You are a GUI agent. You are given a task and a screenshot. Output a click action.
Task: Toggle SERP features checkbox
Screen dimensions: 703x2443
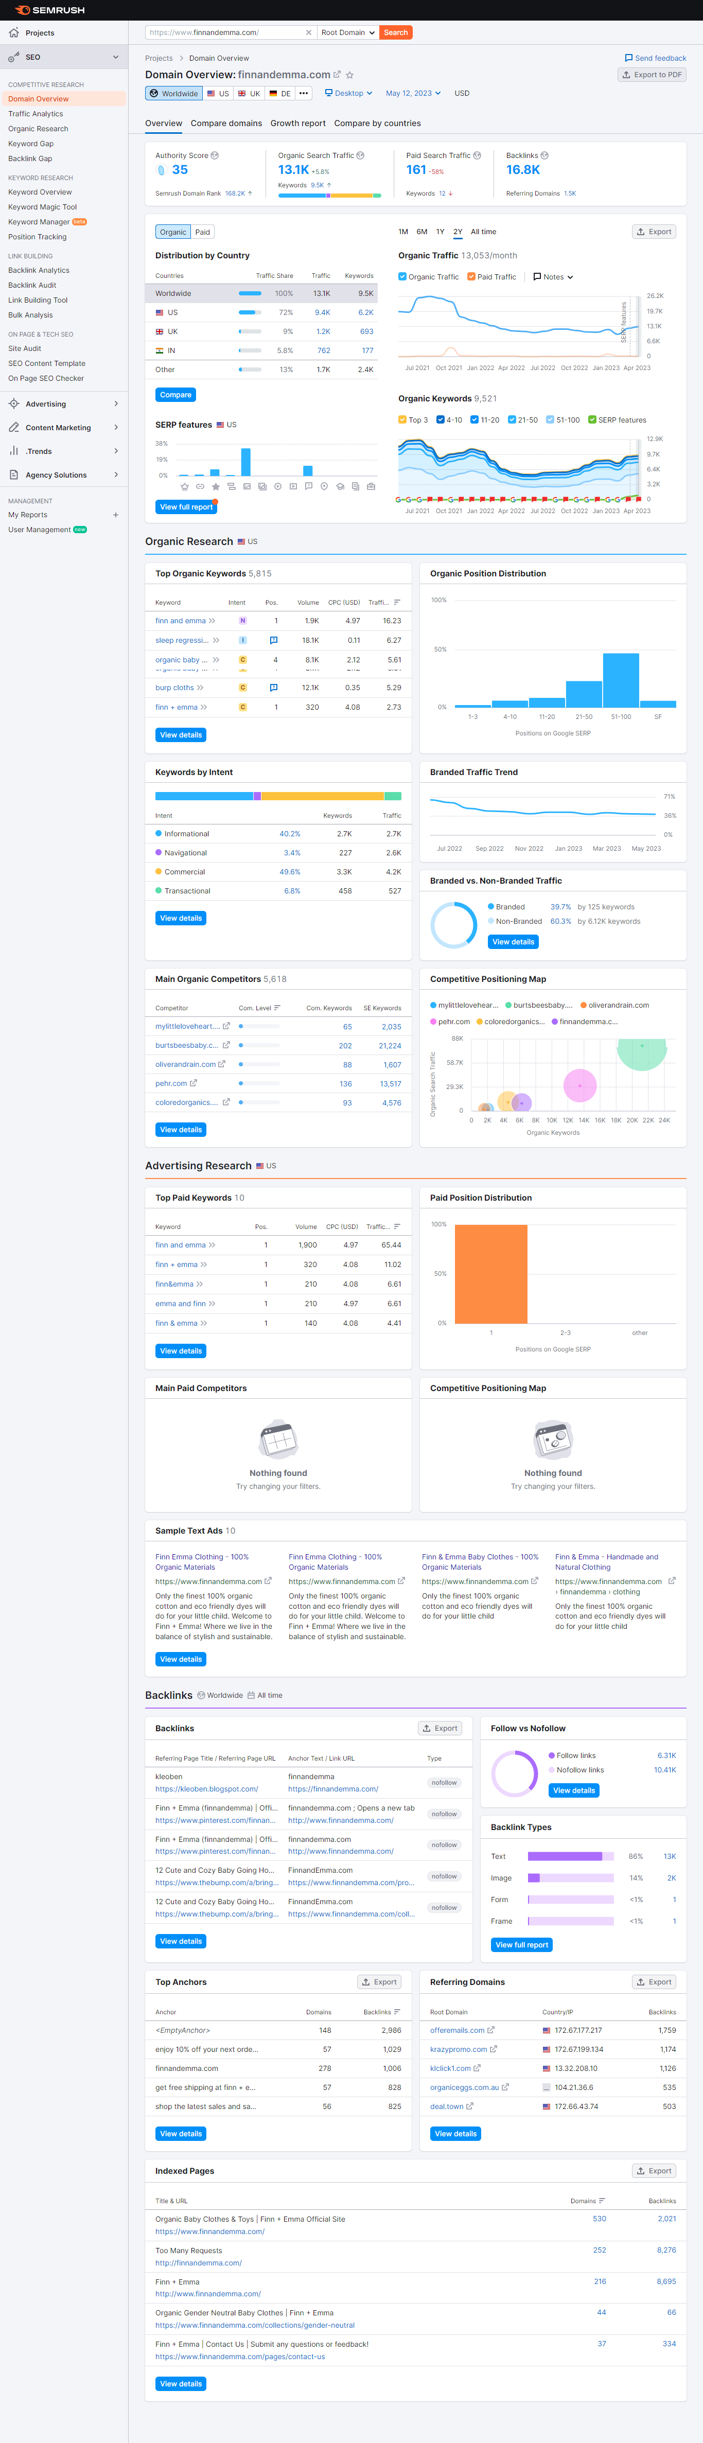[592, 419]
